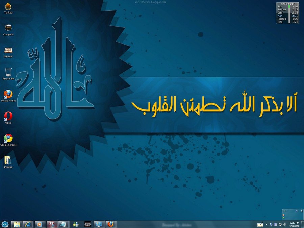Screen dimensions: 304x228
Task: Open the Desktop folder icon
Action: click(8, 161)
